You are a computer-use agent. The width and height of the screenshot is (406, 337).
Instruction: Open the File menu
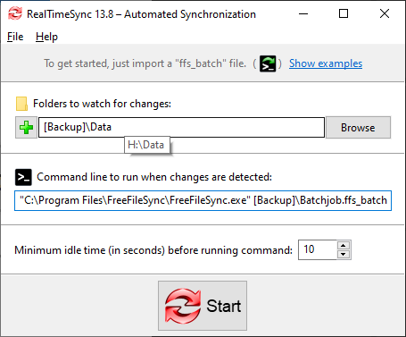pyautogui.click(x=15, y=37)
